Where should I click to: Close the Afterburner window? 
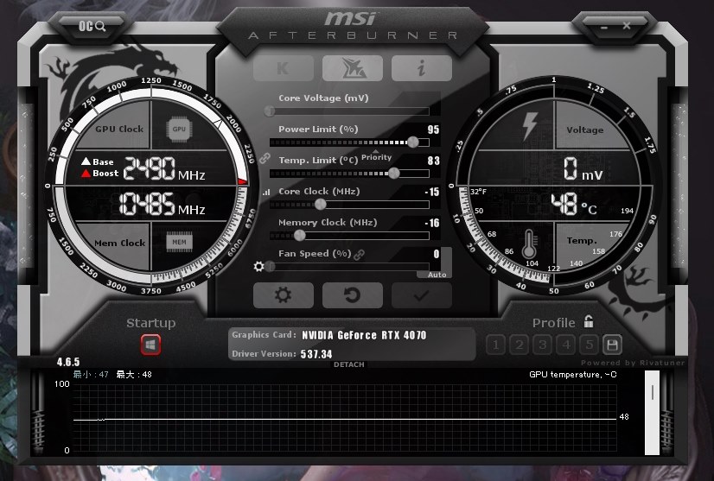tap(627, 26)
